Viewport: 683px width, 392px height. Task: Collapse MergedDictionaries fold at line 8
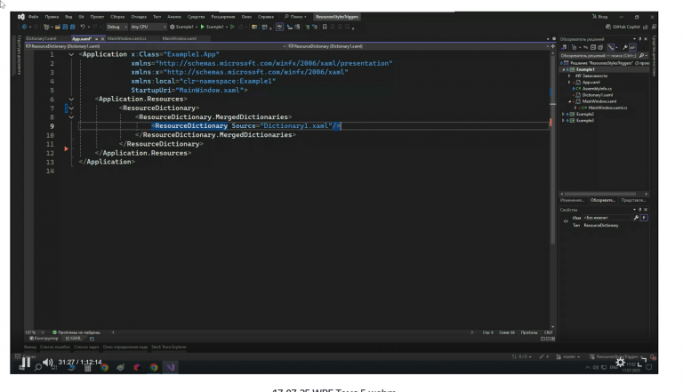tap(71, 117)
